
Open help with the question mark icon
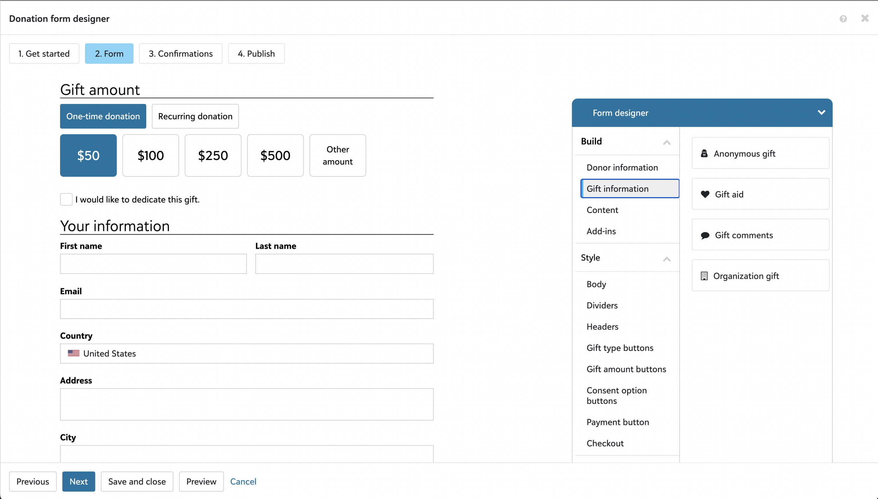click(x=843, y=19)
